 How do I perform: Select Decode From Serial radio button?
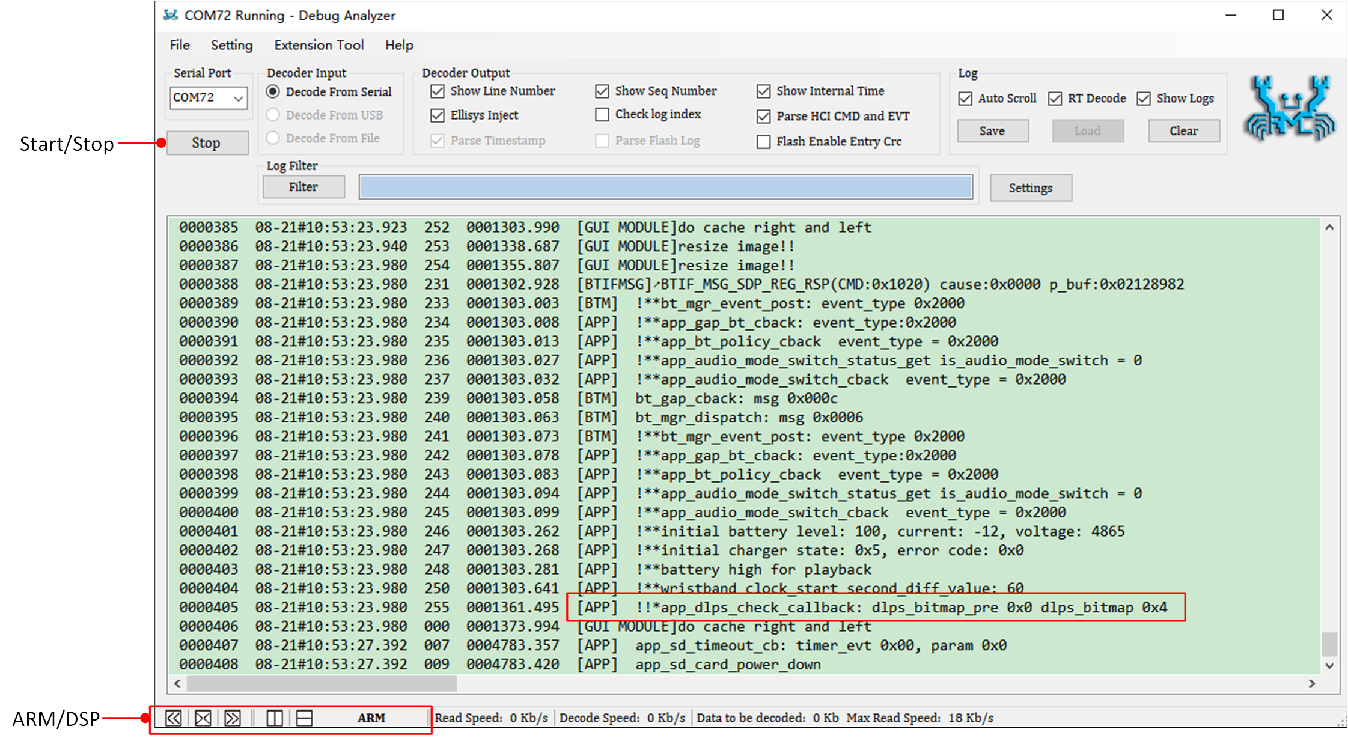tap(273, 91)
